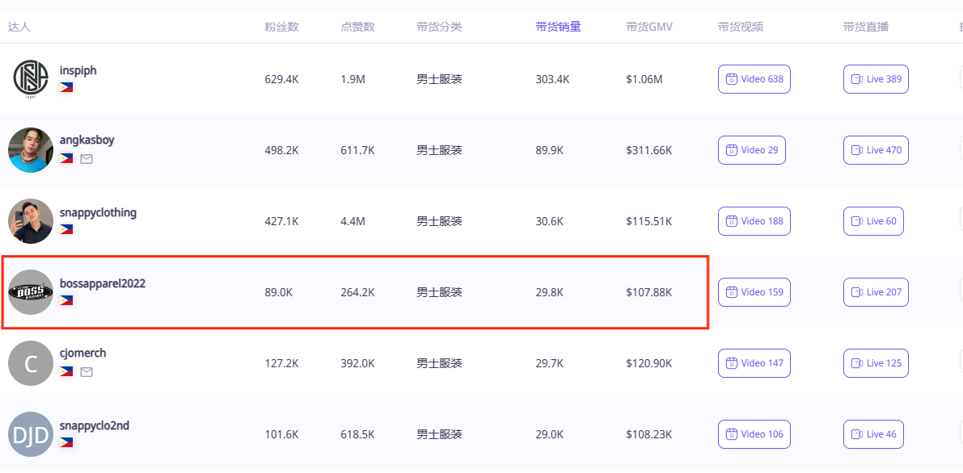This screenshot has width=963, height=473.
Task: Click the flag icon under snappyclo2nd
Action: click(66, 442)
